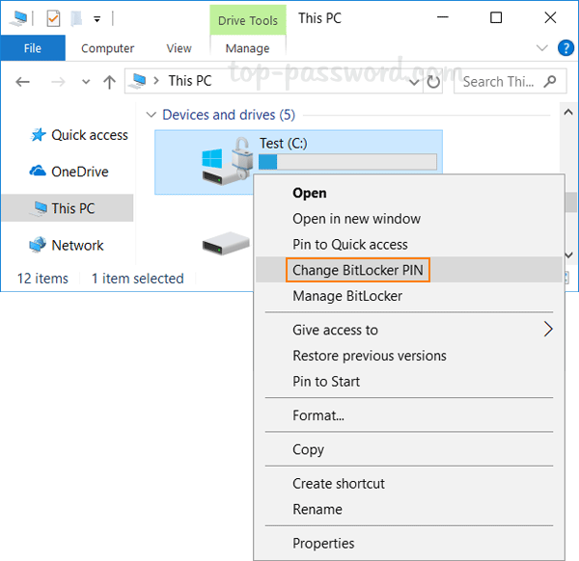Go up one level with Up arrow
579x561 pixels.
point(109,82)
